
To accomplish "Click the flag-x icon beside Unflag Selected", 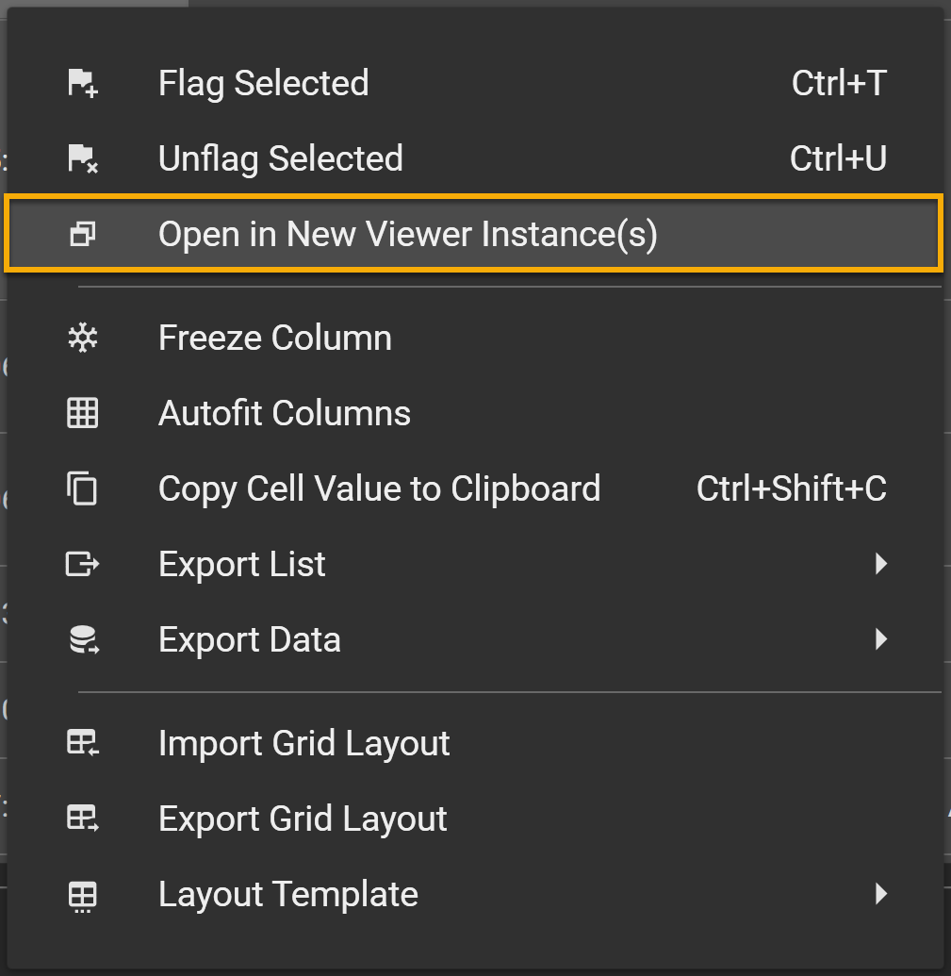I will [83, 159].
